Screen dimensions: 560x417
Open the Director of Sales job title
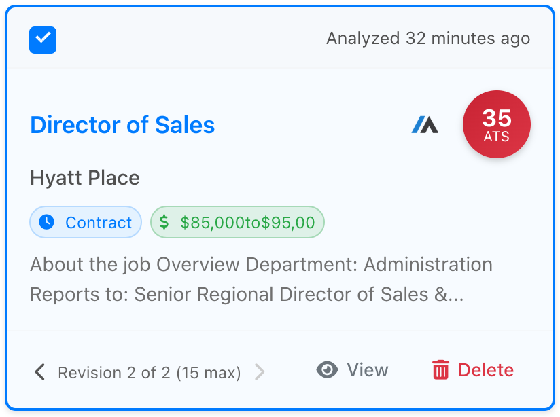122,125
